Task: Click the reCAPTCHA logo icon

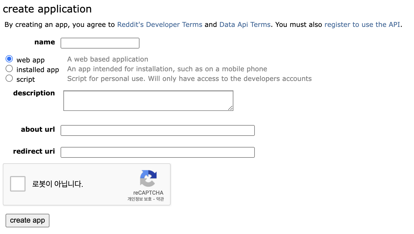Action: pyautogui.click(x=148, y=178)
